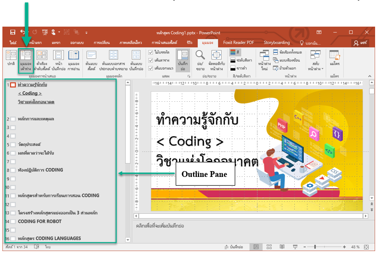Screen dimensions: 378x253
Task: Click outline pane scroll down arrow
Action: click(x=128, y=240)
